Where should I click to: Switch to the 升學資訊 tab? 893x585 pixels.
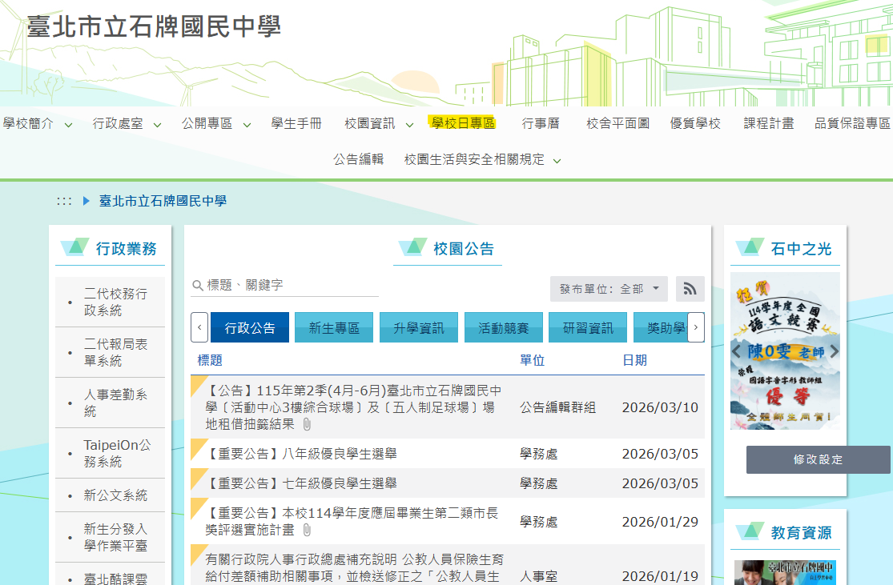418,327
